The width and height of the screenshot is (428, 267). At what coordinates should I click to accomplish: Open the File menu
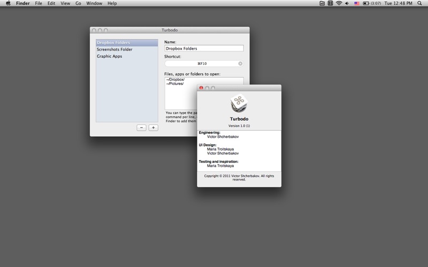click(39, 3)
